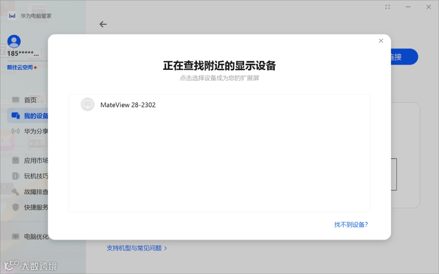Close the PC Manager window

tap(429, 7)
